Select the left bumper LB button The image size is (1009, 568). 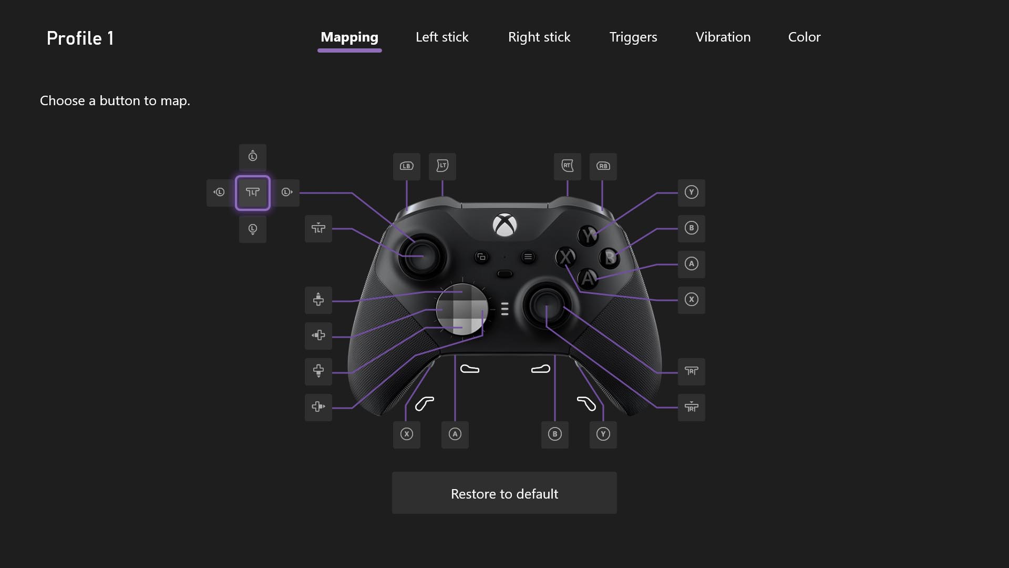pyautogui.click(x=406, y=165)
